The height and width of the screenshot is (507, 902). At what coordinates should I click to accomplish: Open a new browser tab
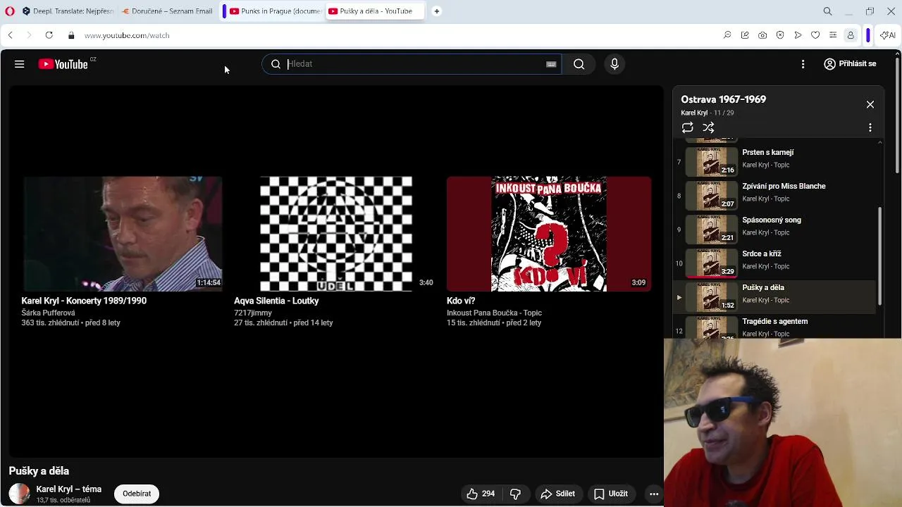click(437, 11)
